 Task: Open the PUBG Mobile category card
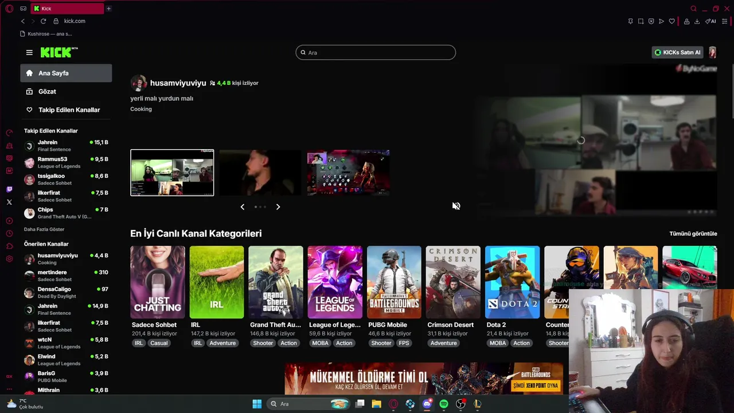pyautogui.click(x=394, y=282)
